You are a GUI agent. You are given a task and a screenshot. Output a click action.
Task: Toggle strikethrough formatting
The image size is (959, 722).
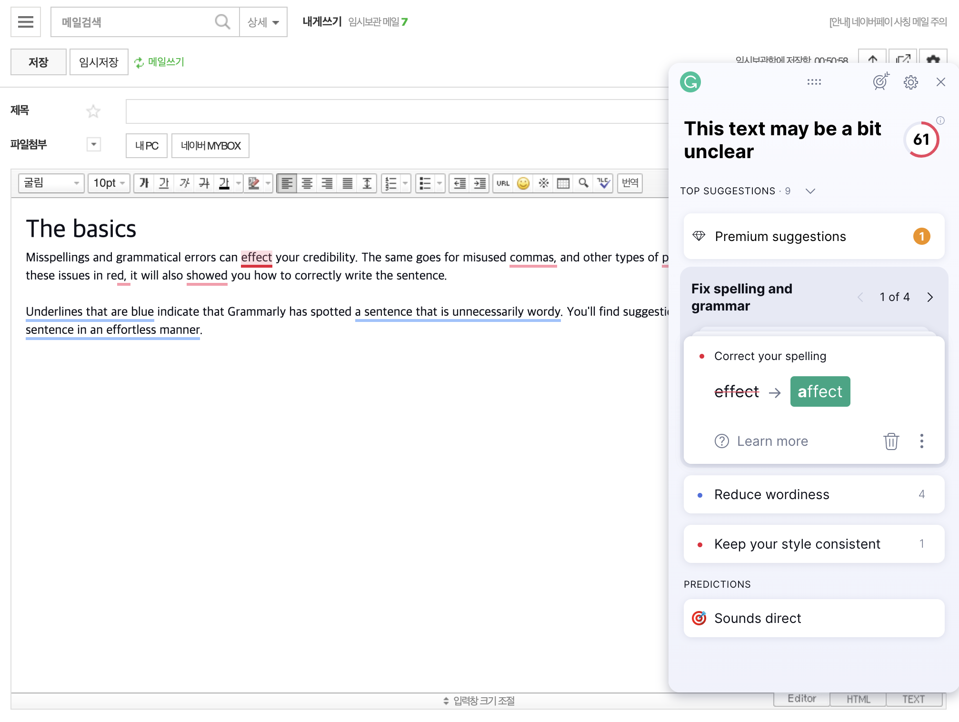tap(204, 183)
